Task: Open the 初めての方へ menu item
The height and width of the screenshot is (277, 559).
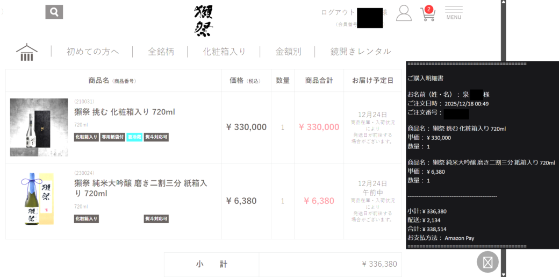Action: coord(92,52)
